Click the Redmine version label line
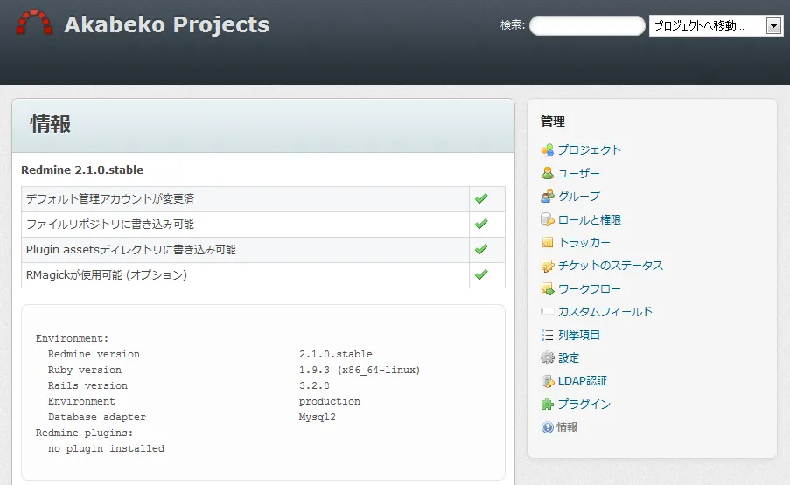790x485 pixels. pyautogui.click(x=94, y=354)
